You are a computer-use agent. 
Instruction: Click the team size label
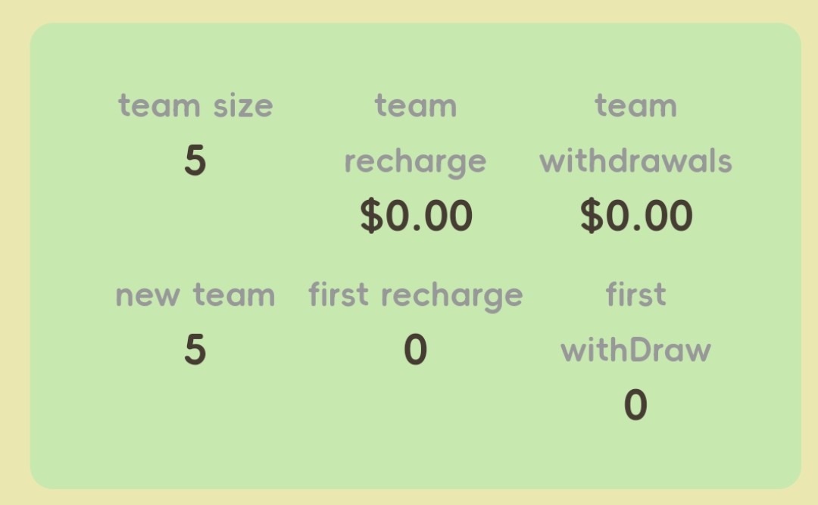click(x=195, y=106)
